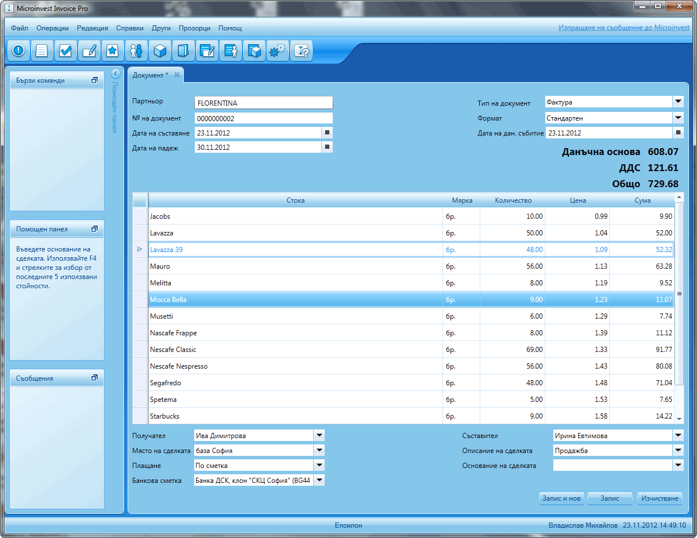697x538 pixels.
Task: Undock the Съобщения panel
Action: pyautogui.click(x=95, y=378)
